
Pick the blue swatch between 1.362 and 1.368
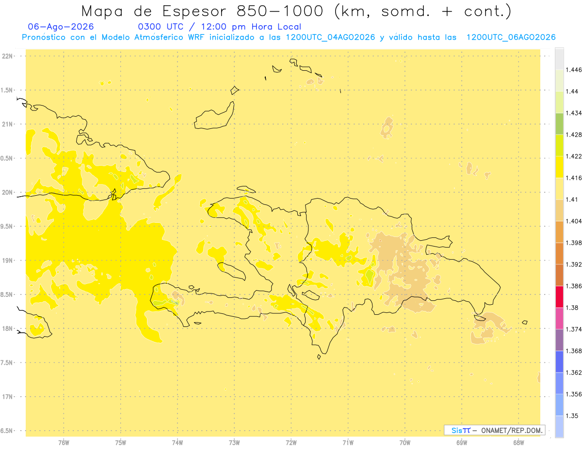(x=559, y=361)
